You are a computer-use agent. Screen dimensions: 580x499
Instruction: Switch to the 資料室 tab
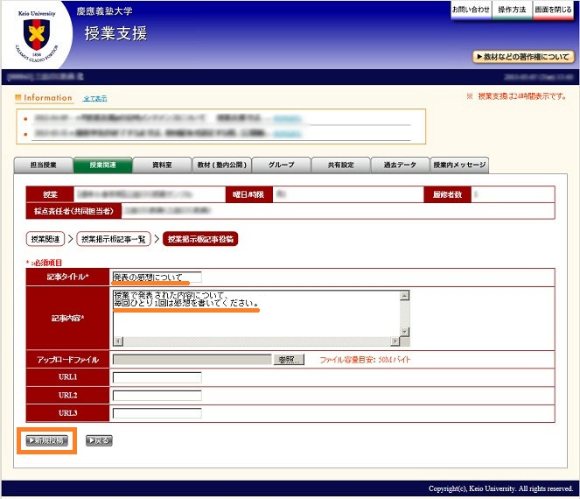[x=161, y=165]
